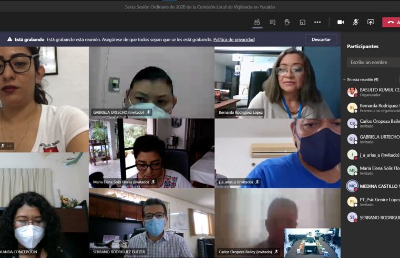Dismiss the recording banner with Descartar
The image size is (400, 258).
[321, 39]
